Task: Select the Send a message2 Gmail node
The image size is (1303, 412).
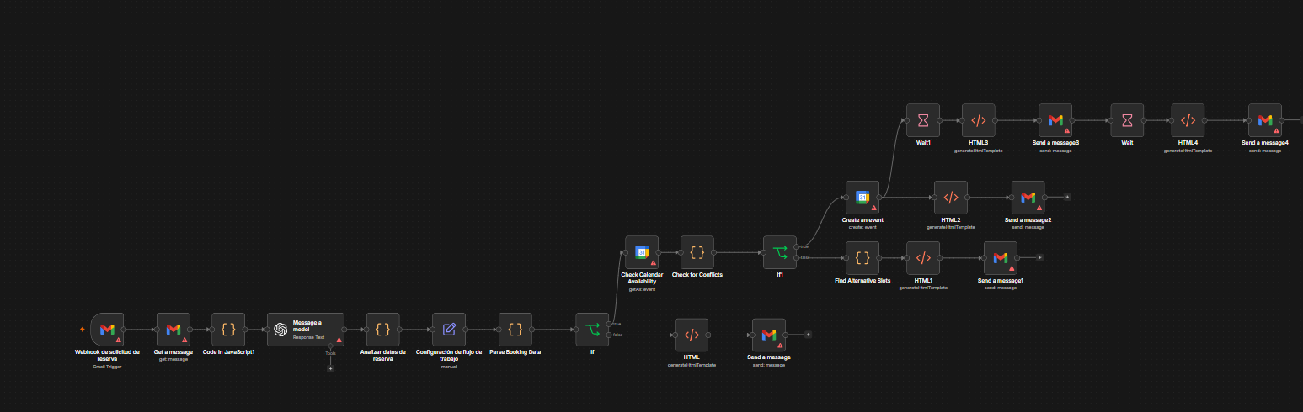Action: point(1028,198)
